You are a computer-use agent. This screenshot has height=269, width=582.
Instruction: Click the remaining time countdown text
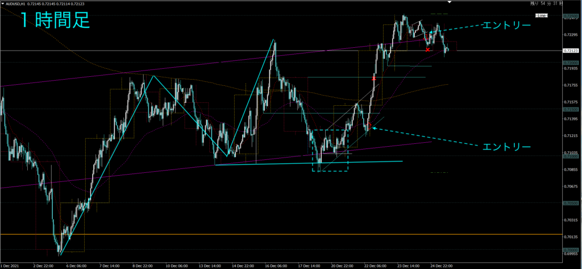pos(546,3)
